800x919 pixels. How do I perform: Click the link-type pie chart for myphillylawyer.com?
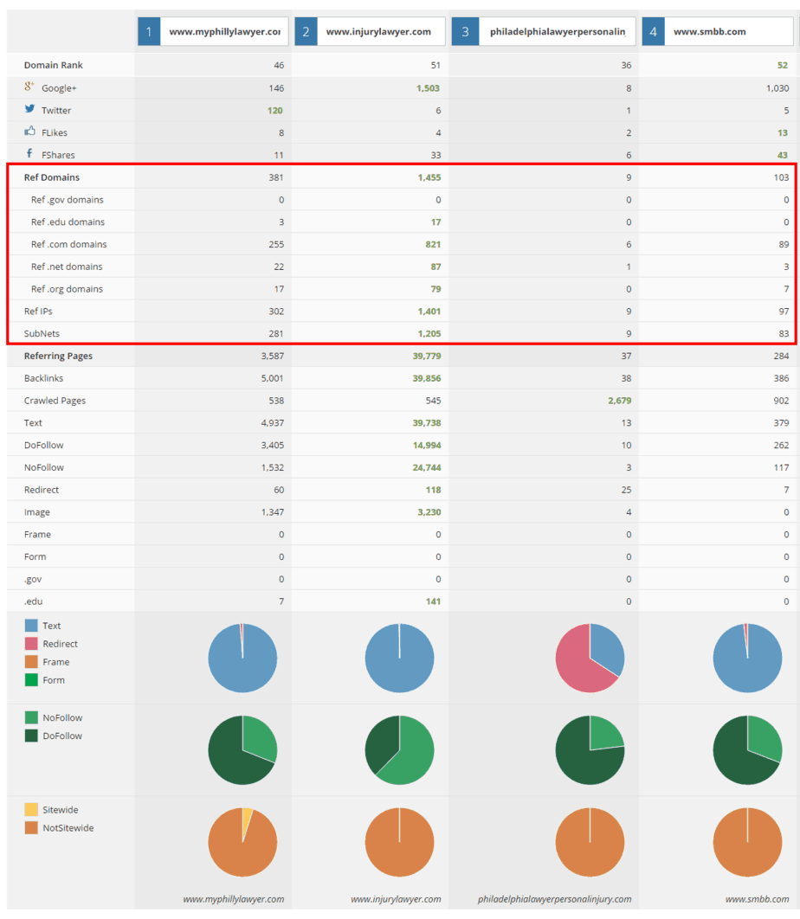(x=242, y=658)
